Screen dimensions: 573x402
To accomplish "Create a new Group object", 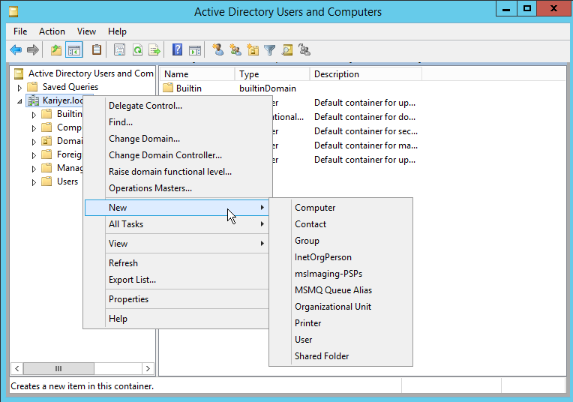I will click(341, 241).
